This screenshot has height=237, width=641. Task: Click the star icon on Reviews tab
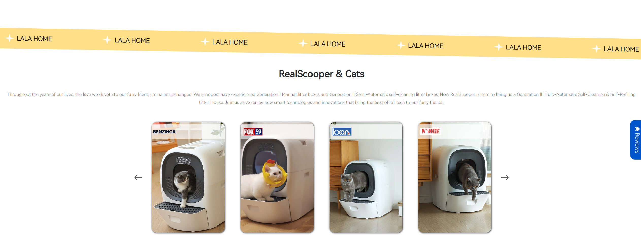pyautogui.click(x=637, y=129)
